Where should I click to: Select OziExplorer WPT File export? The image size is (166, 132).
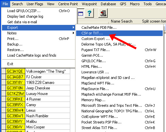pyautogui.click(x=119, y=117)
